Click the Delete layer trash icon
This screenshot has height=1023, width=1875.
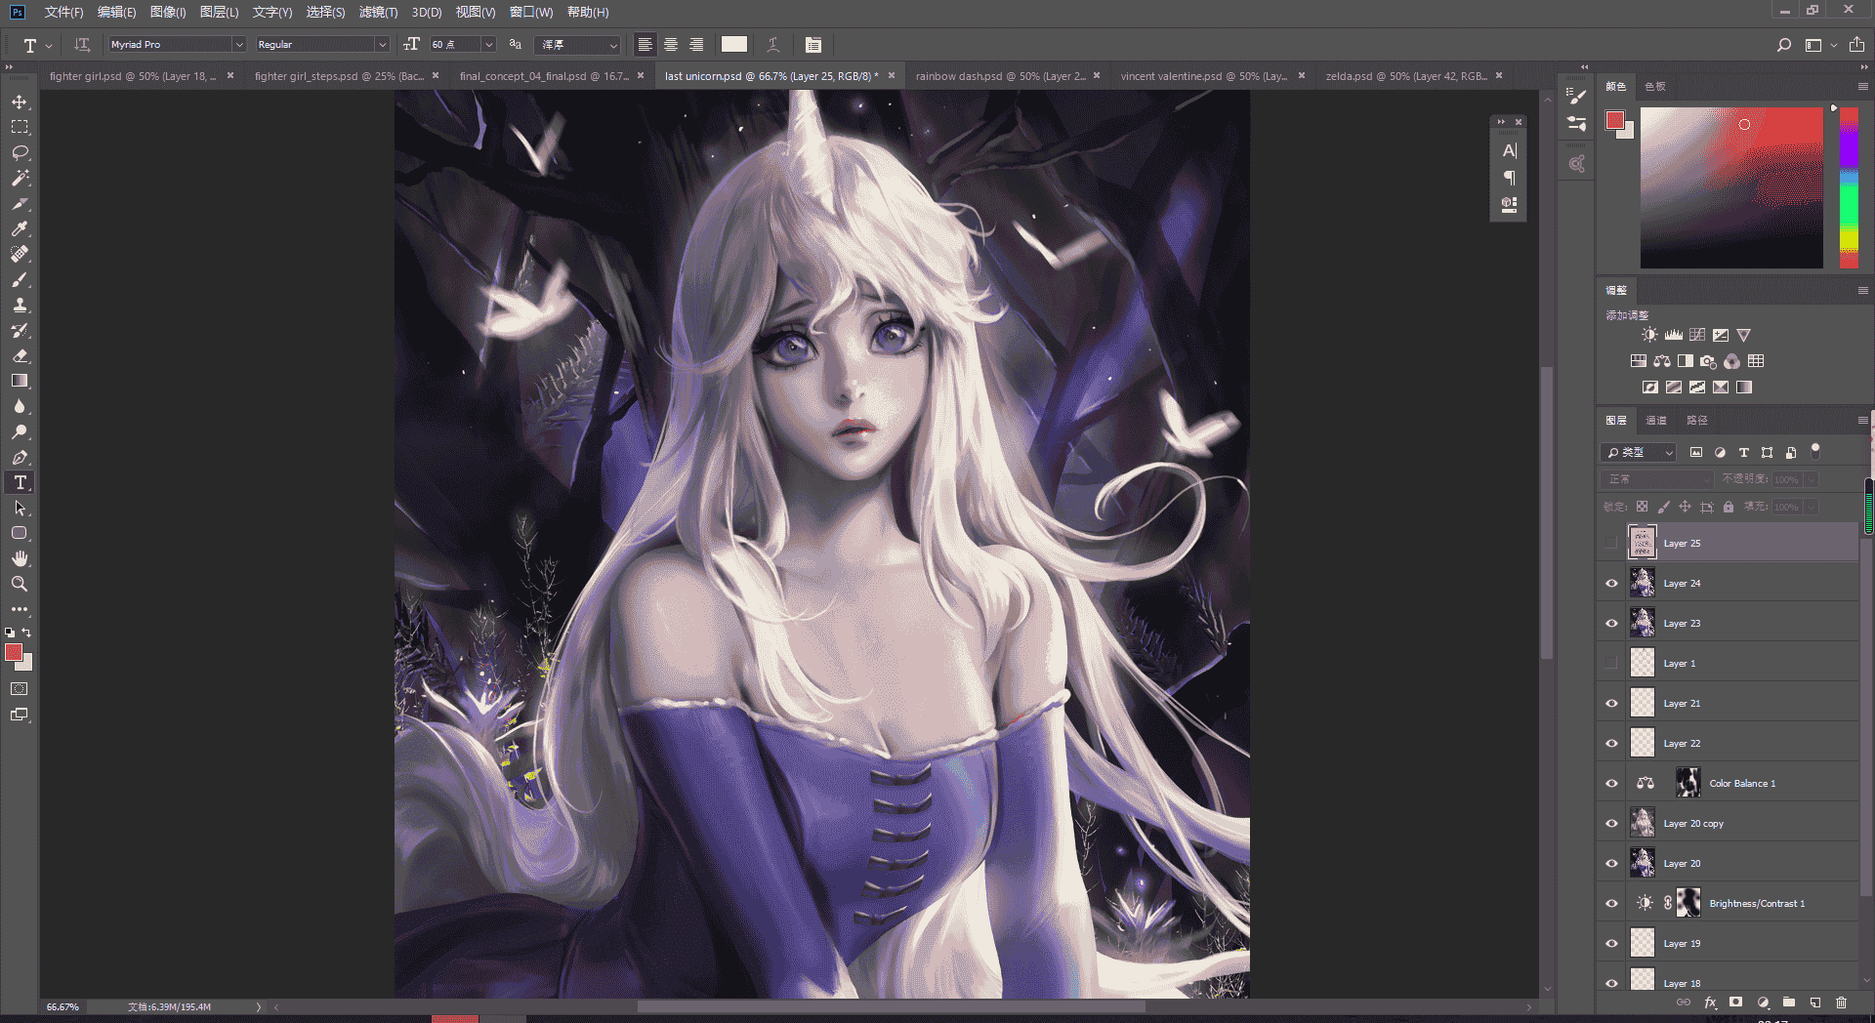point(1841,1003)
